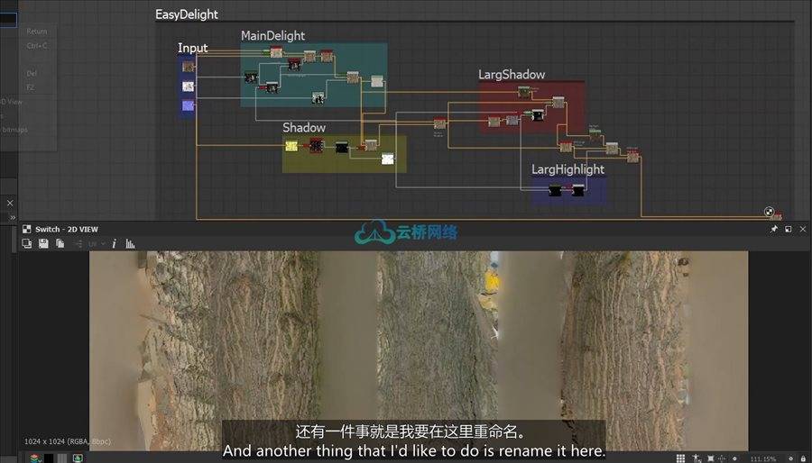Select the Input frame label
This screenshot has width=812, height=463.
(193, 48)
